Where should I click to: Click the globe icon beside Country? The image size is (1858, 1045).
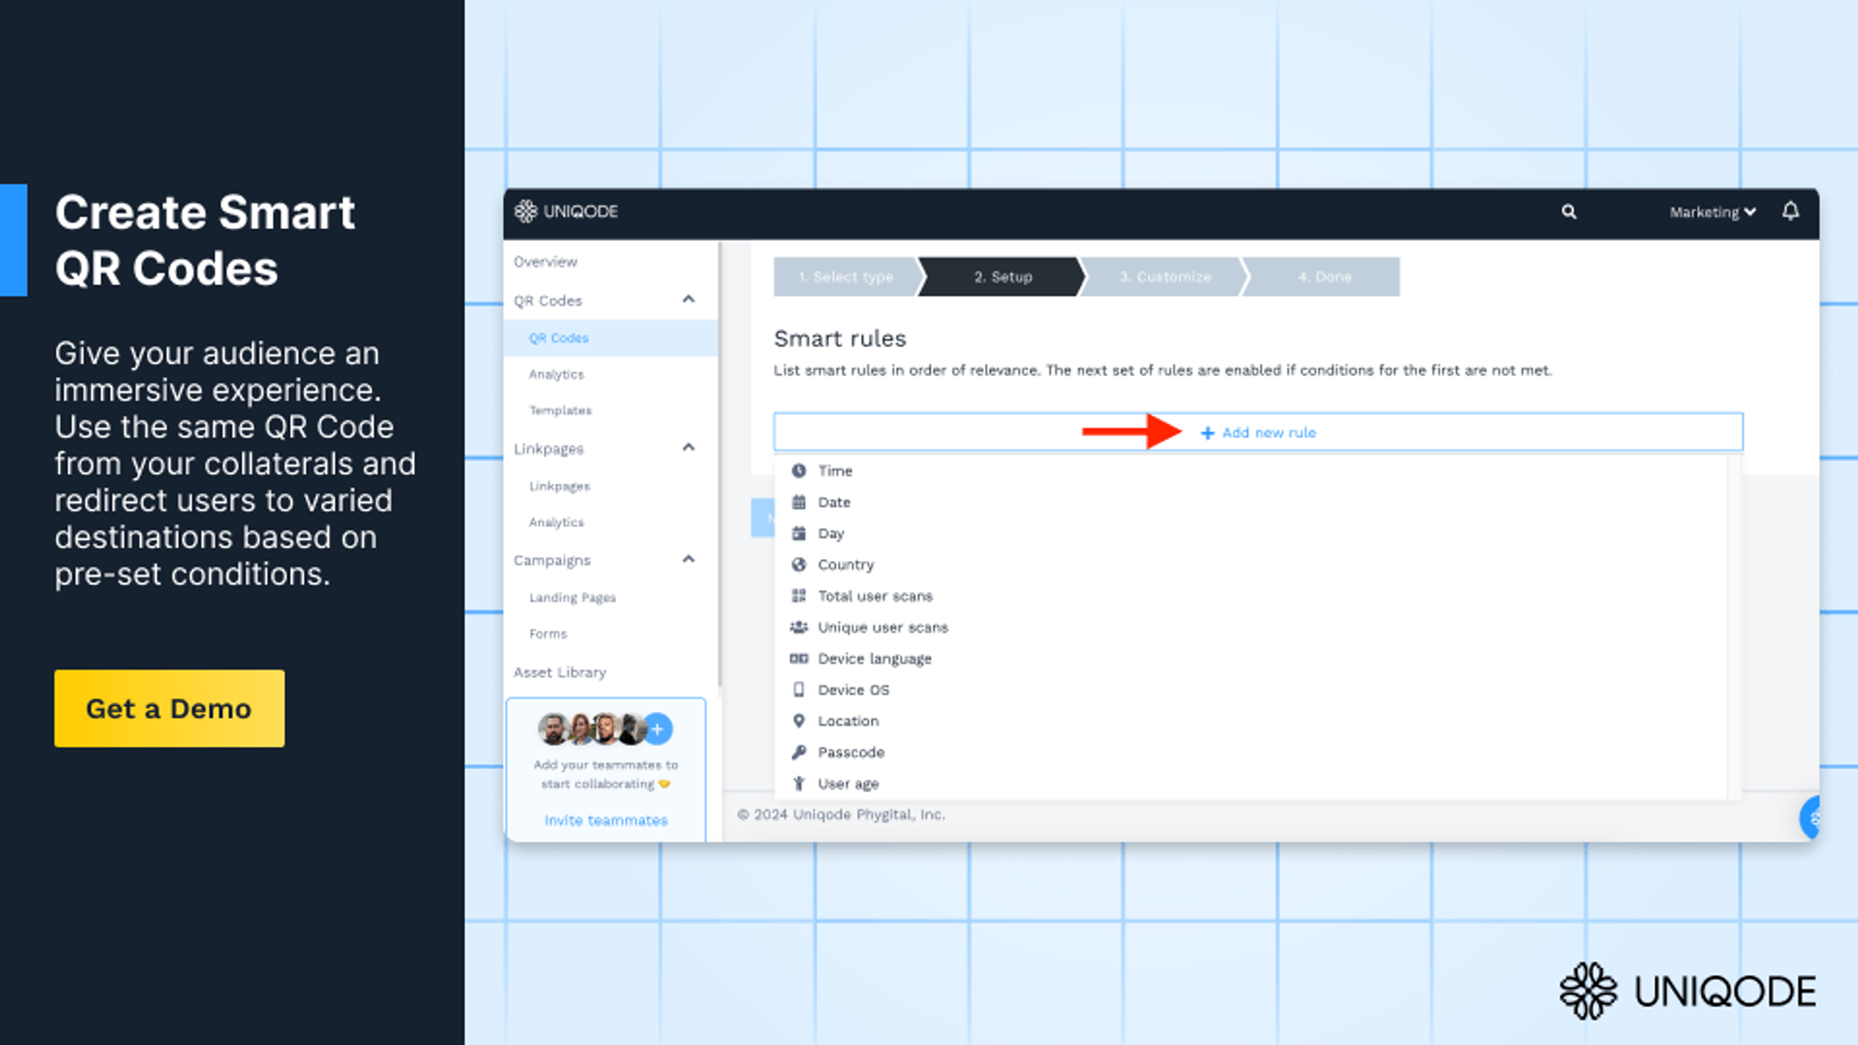pyautogui.click(x=798, y=565)
